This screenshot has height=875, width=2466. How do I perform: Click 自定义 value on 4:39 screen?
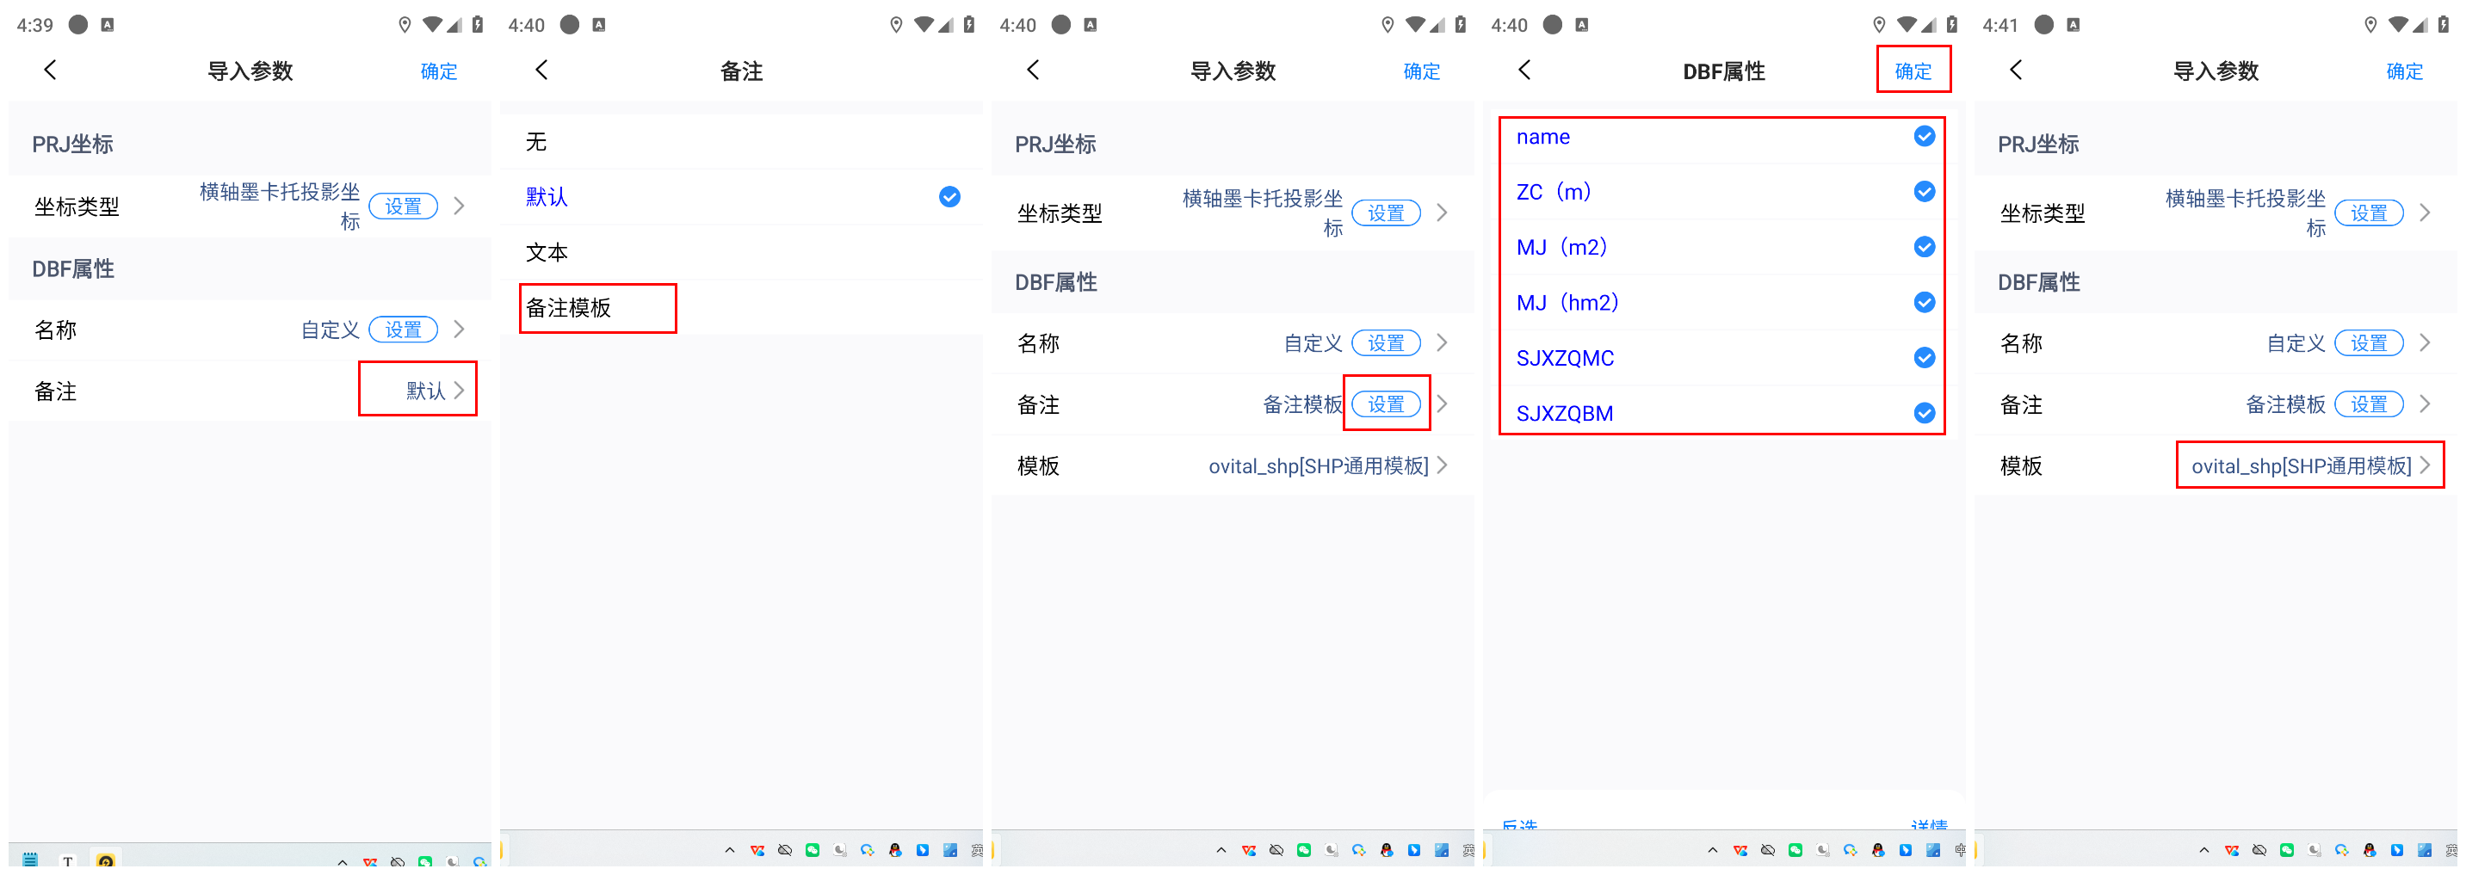(x=331, y=330)
